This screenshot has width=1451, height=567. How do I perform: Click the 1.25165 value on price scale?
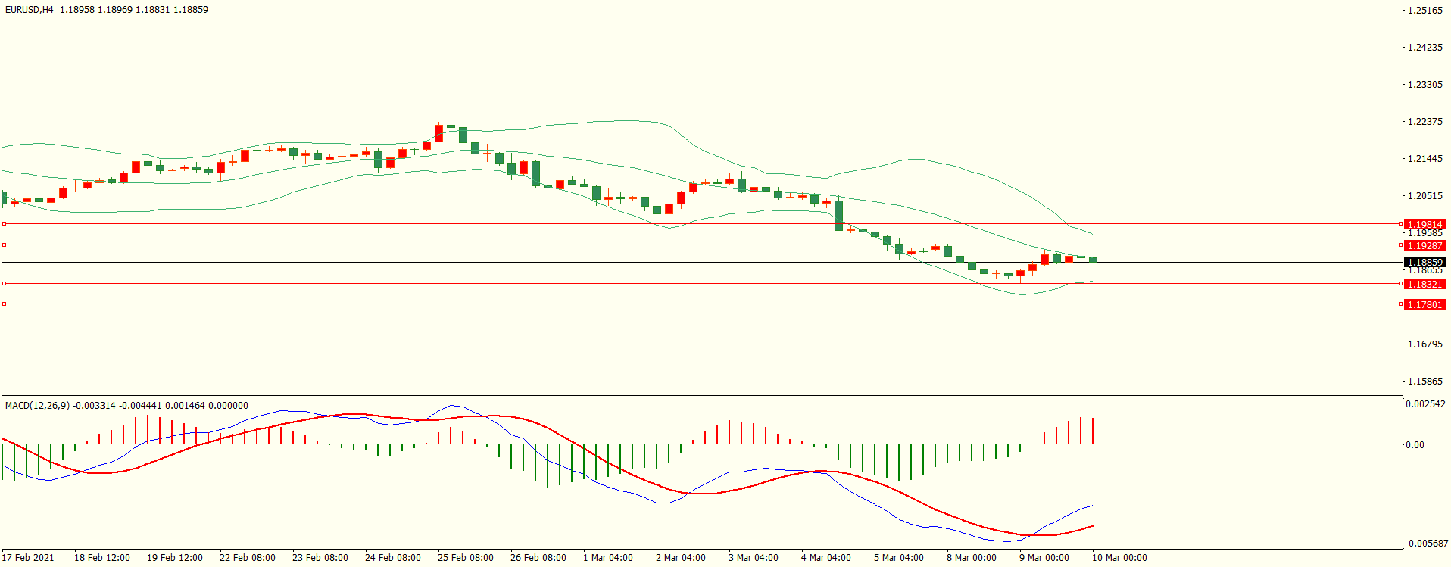tap(1424, 11)
